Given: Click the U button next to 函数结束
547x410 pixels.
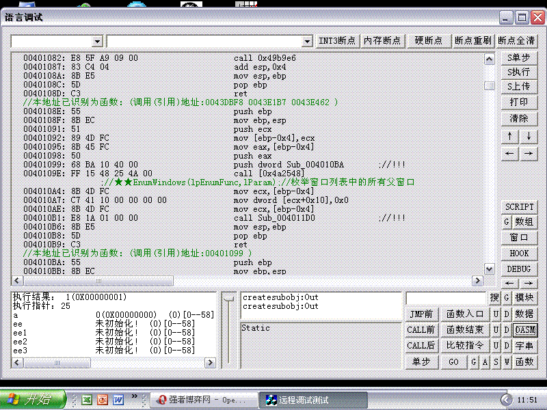Looking at the screenshot, I should pyautogui.click(x=496, y=330).
